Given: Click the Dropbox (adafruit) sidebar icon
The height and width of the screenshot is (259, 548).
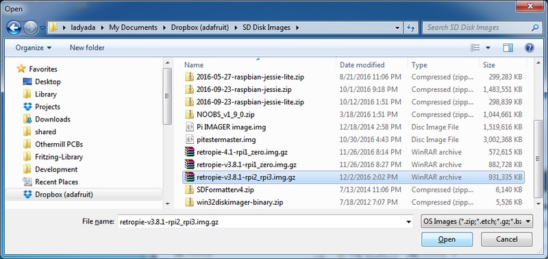Looking at the screenshot, I should (x=27, y=195).
